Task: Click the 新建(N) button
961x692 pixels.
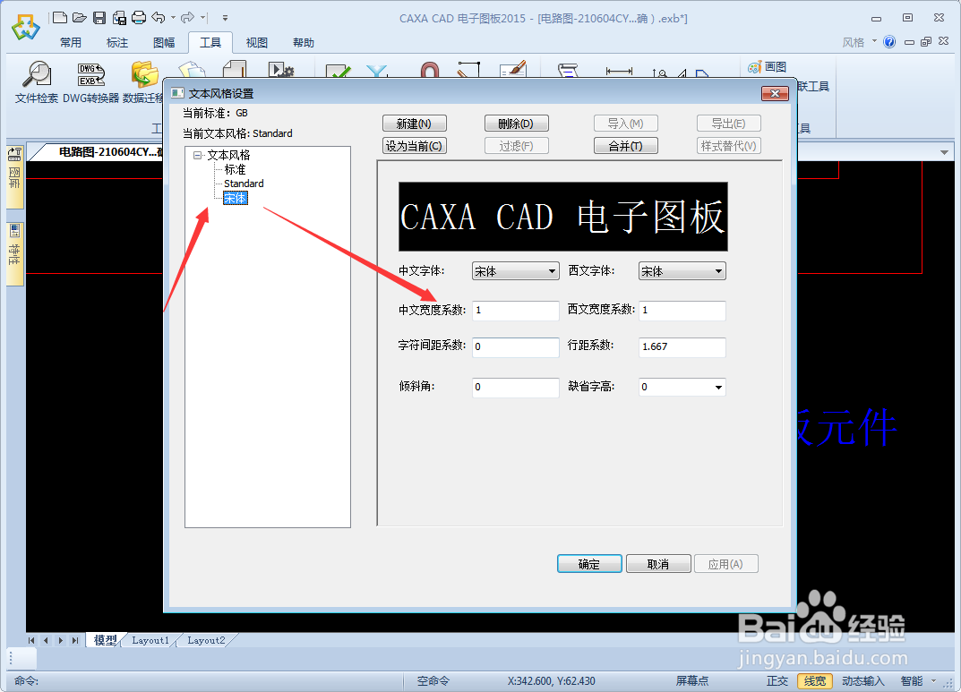Action: 415,124
